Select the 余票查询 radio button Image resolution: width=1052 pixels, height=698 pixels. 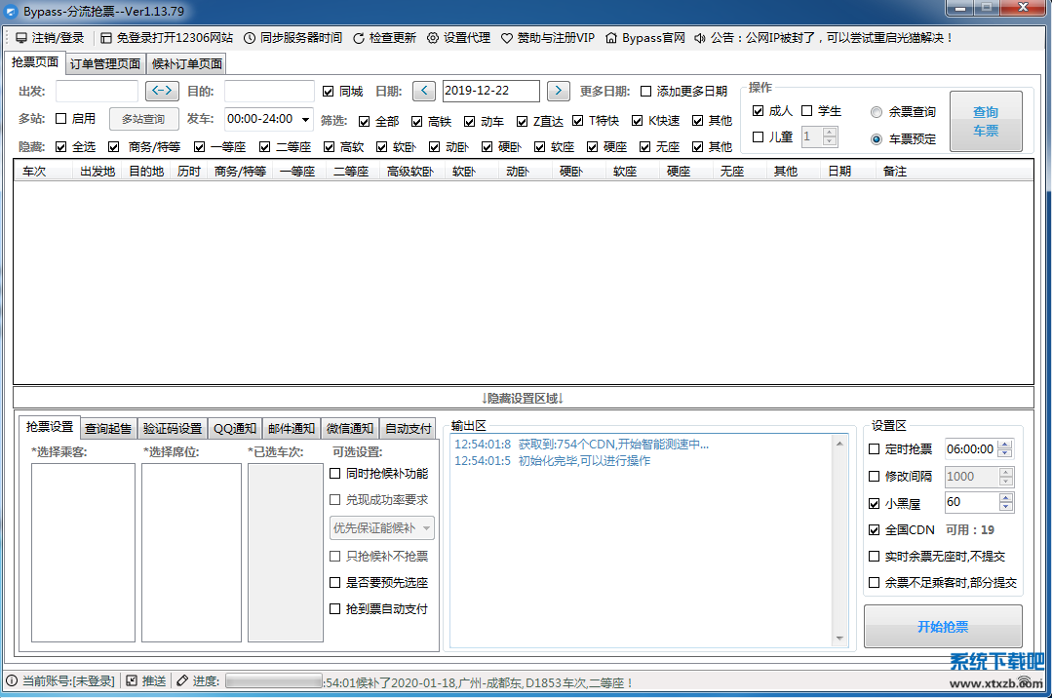877,111
